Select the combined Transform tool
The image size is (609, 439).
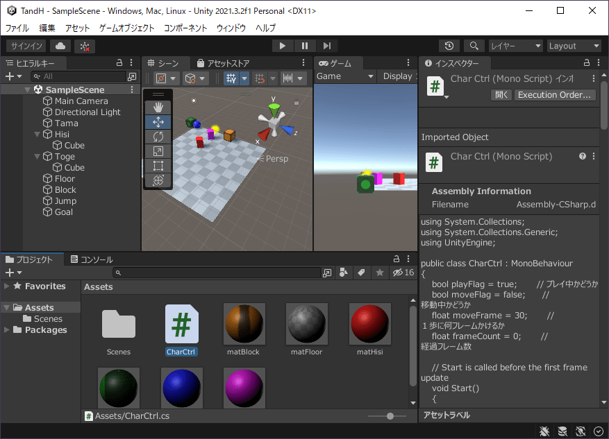point(158,180)
